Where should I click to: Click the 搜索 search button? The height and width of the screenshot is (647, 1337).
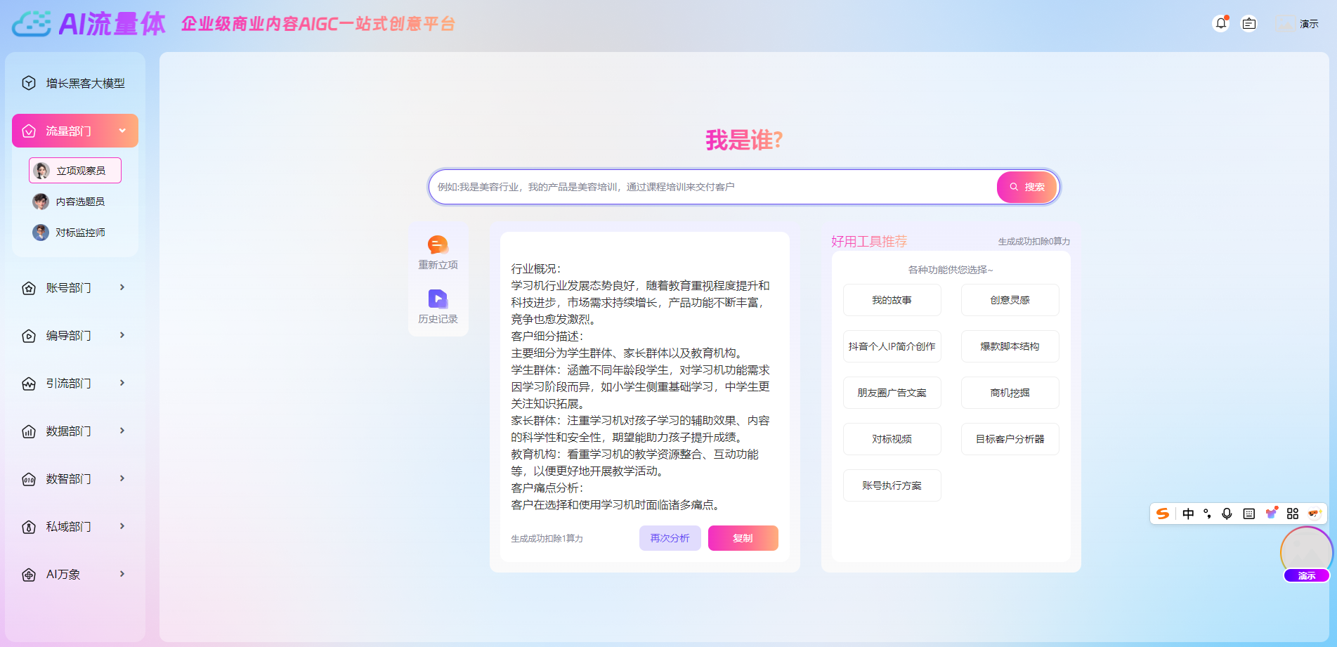point(1026,187)
